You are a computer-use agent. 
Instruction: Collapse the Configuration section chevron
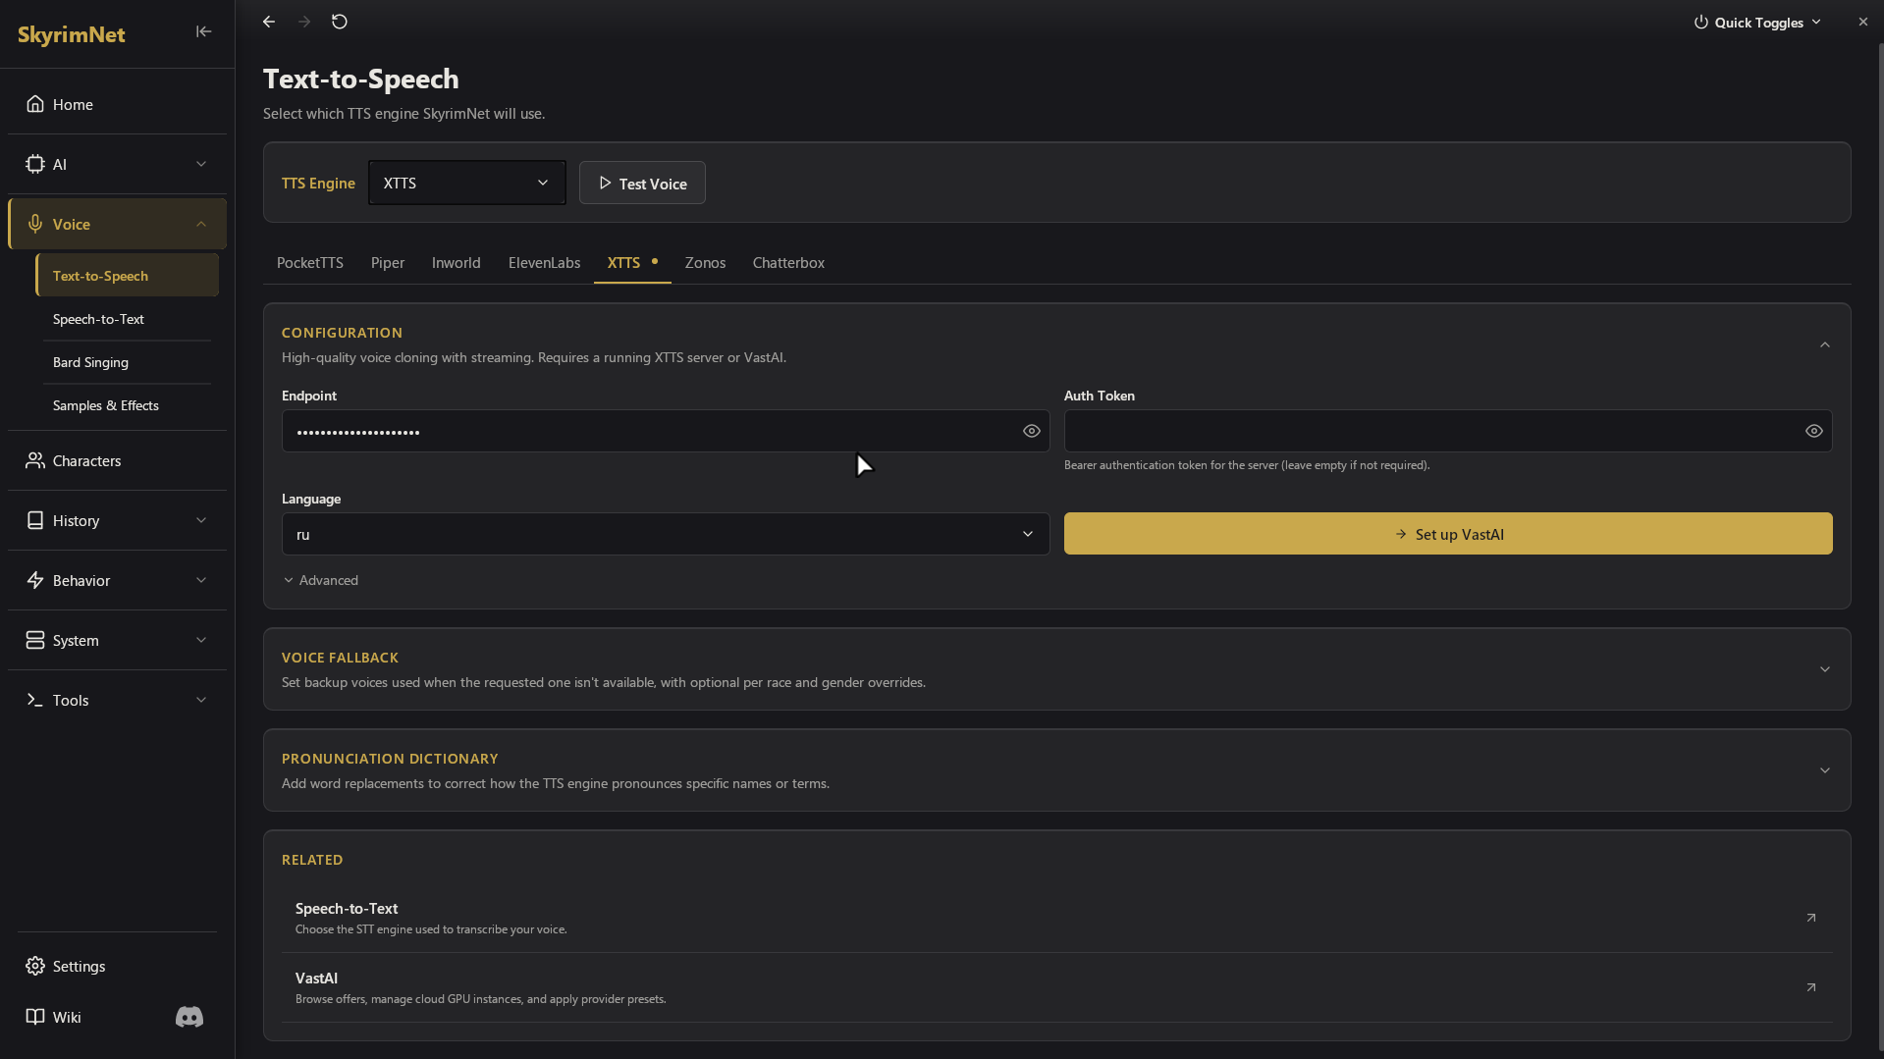[x=1825, y=344]
